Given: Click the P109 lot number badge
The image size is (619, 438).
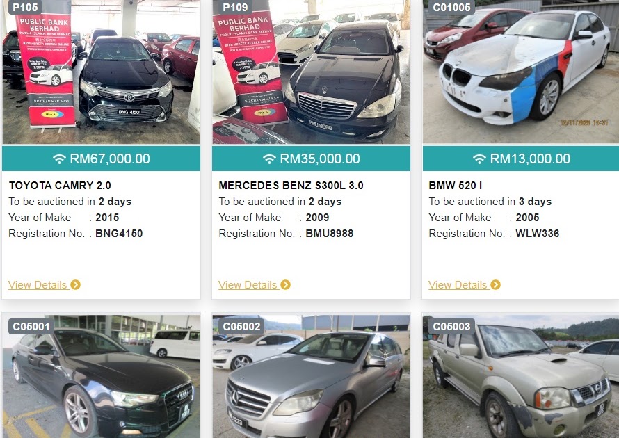Looking at the screenshot, I should pos(235,7).
